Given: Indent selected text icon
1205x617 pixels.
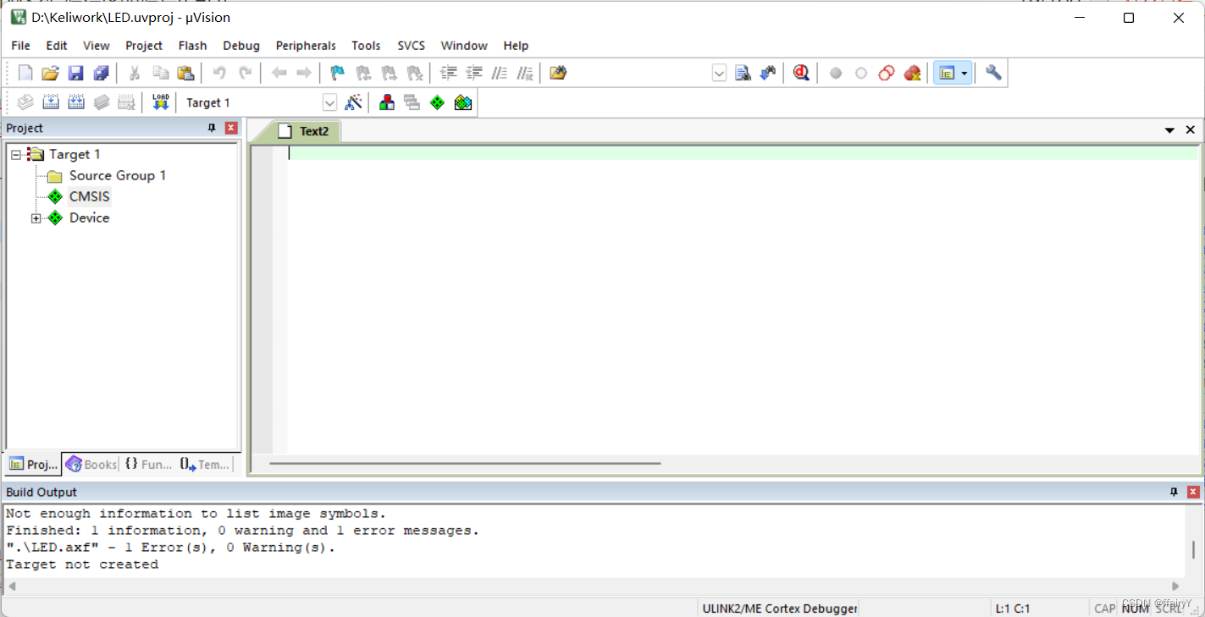Looking at the screenshot, I should pos(449,73).
